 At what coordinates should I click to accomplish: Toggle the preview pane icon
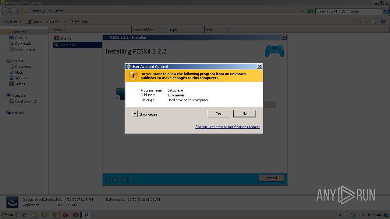pyautogui.click(x=374, y=21)
